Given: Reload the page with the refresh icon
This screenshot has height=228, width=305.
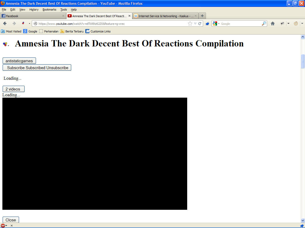Looking at the screenshot, I should [200, 24].
